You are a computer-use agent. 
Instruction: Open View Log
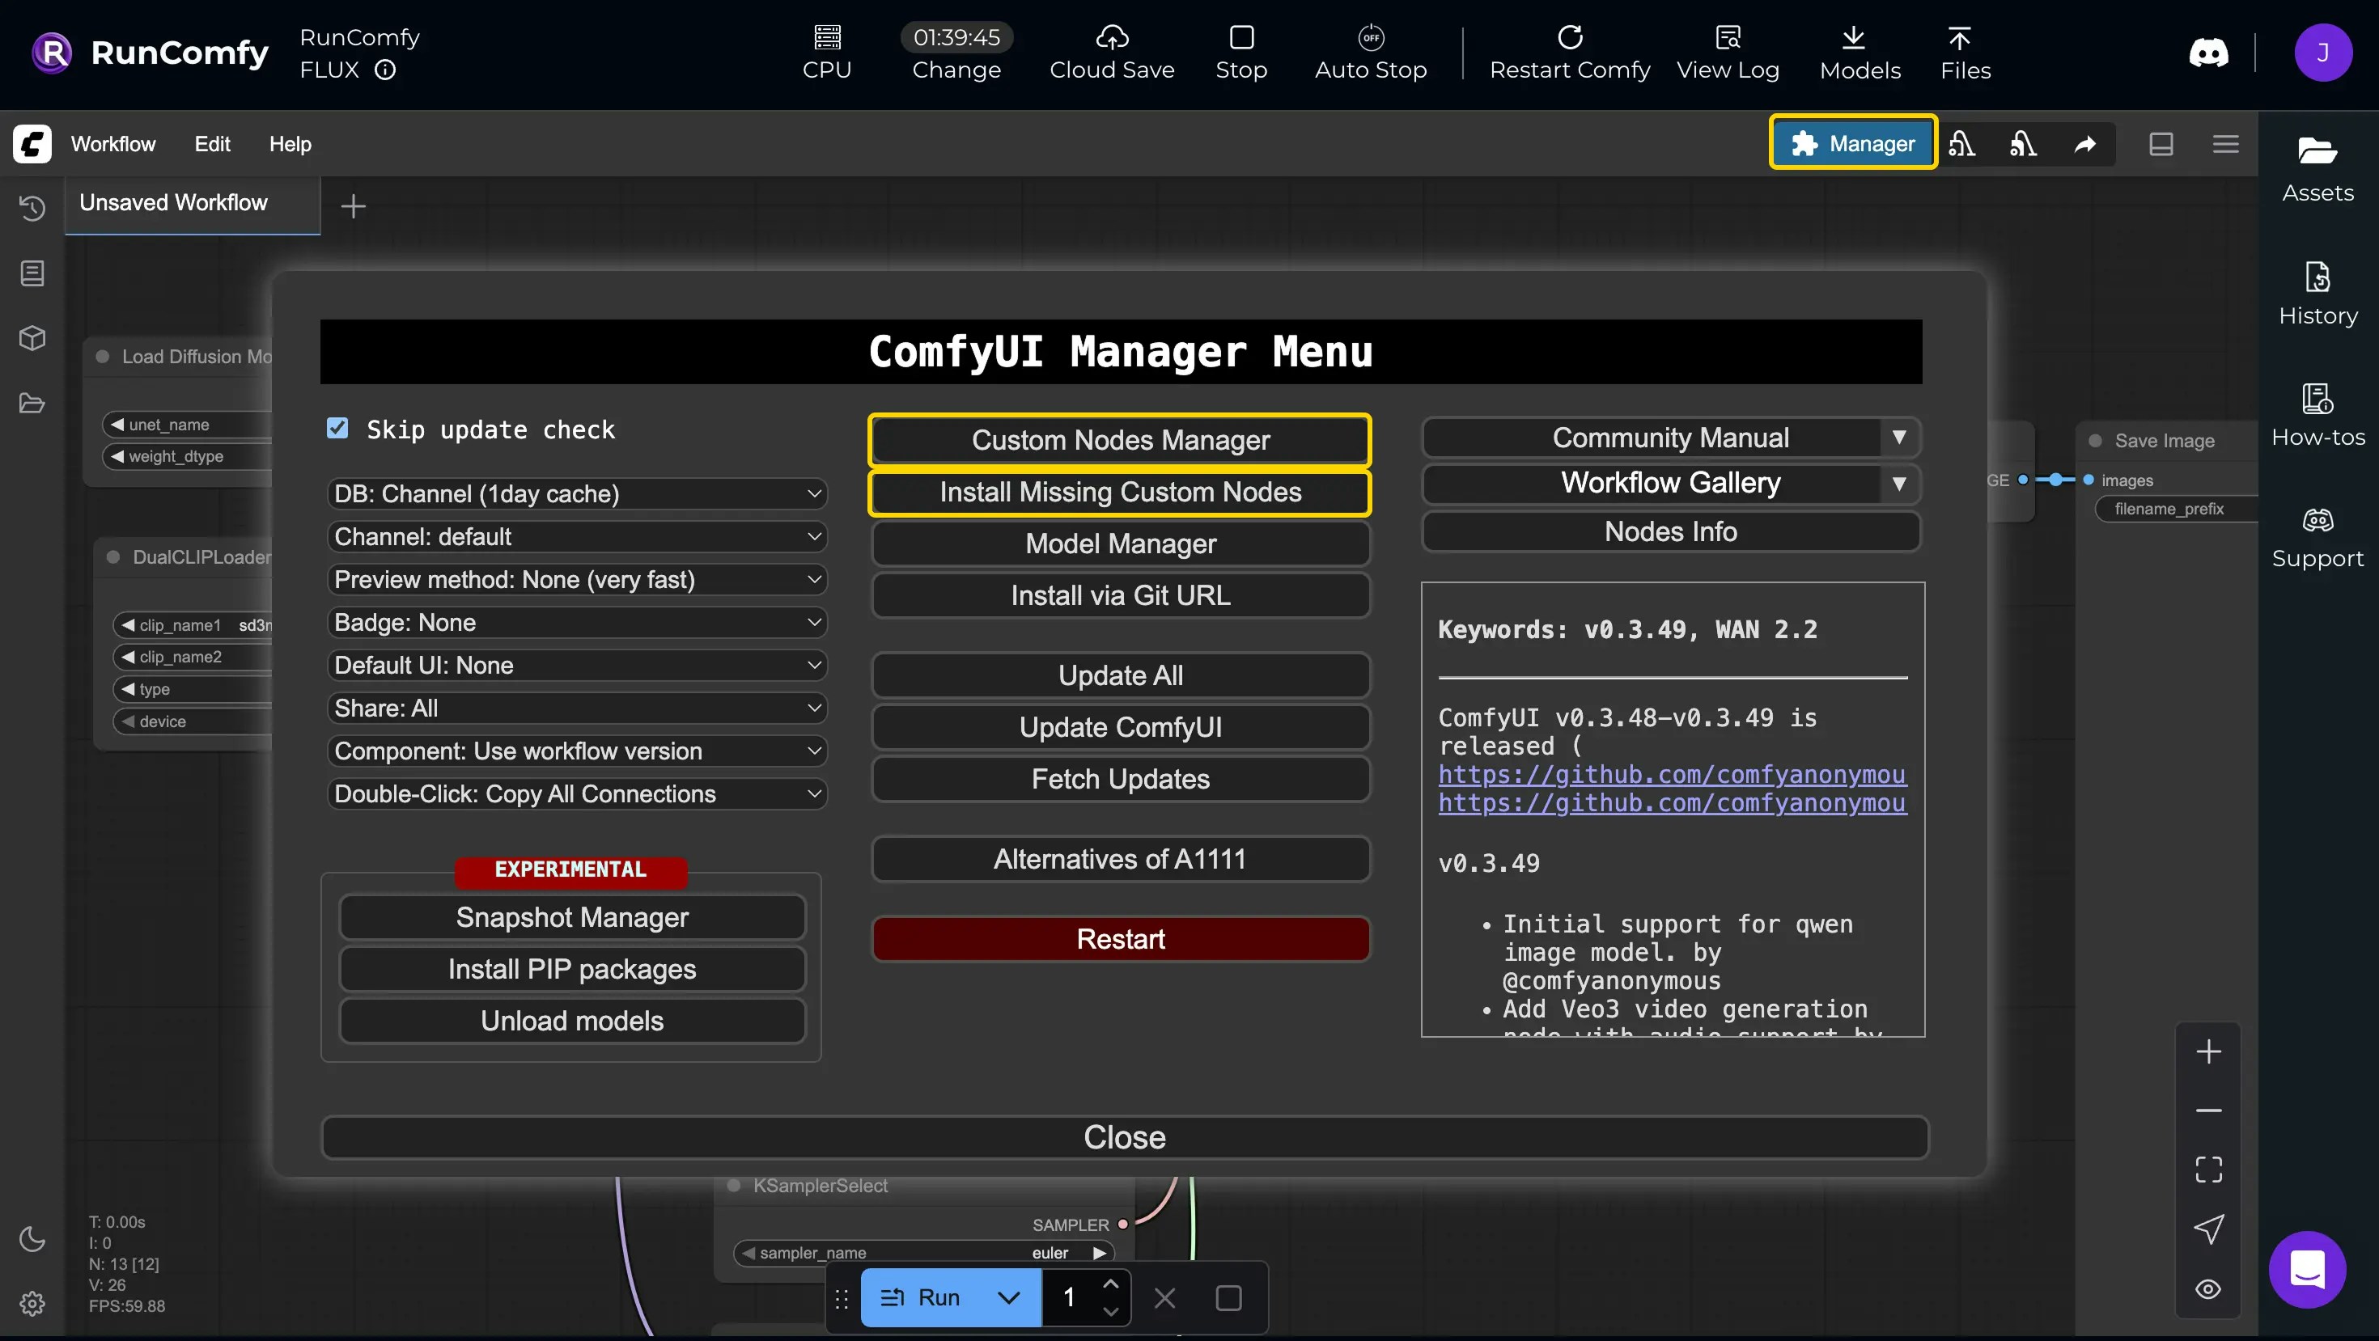click(x=1727, y=53)
